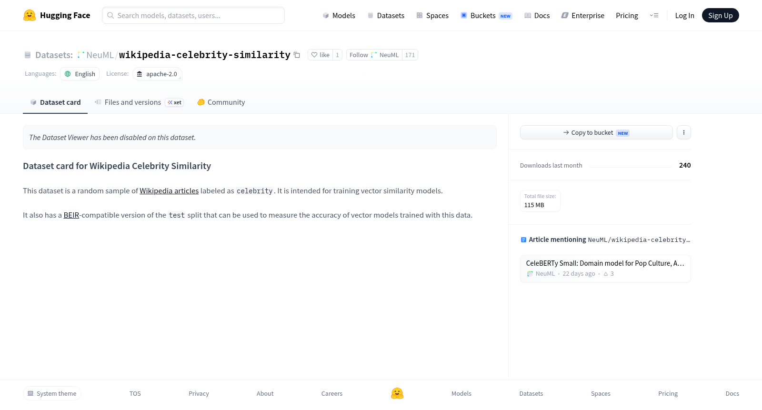Click the 240 downloads last month value
Screen dimensions: 762x410
(685, 165)
